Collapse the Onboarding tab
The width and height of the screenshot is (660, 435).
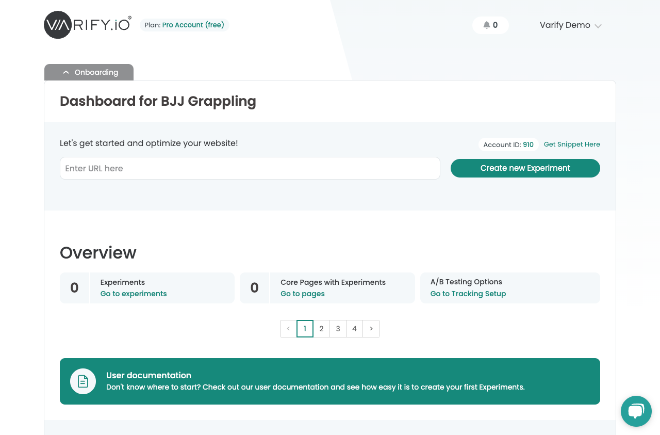pos(89,72)
